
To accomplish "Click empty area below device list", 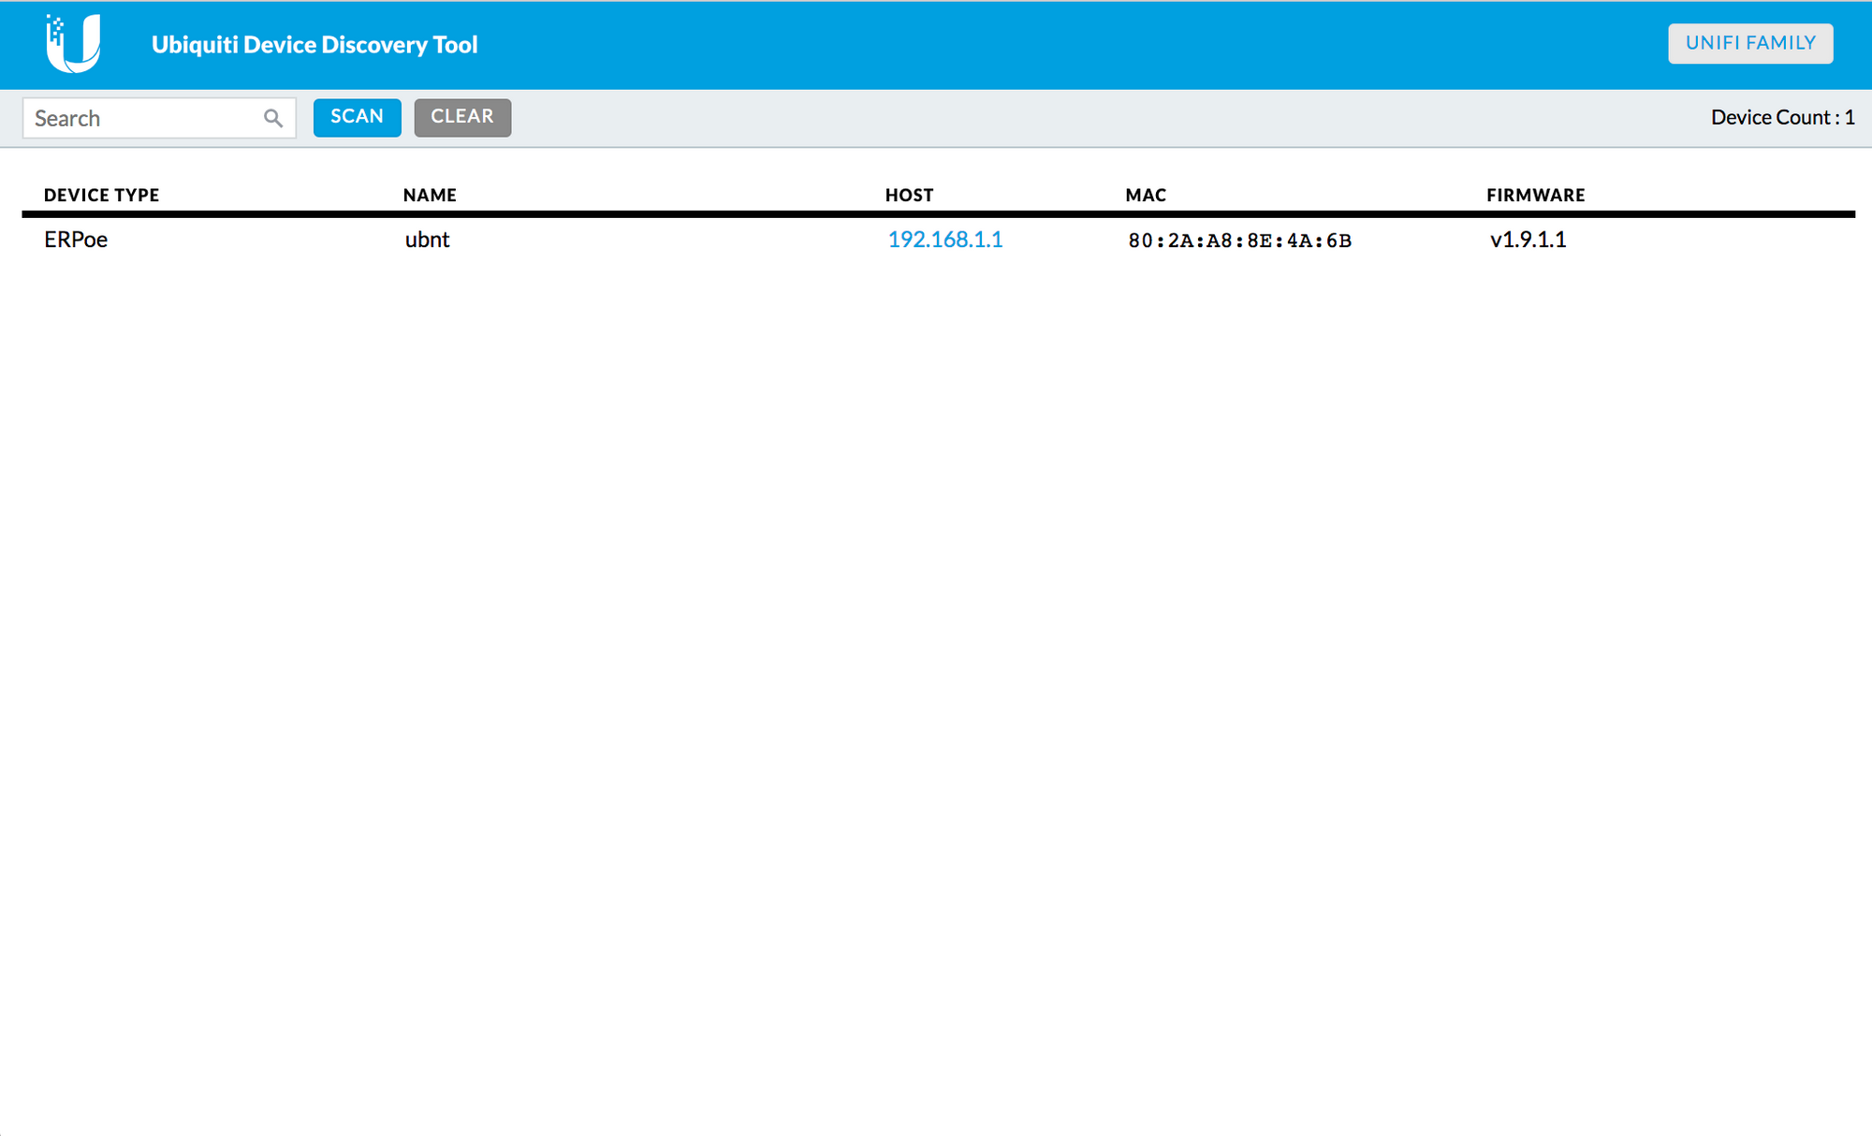I will pos(936,655).
